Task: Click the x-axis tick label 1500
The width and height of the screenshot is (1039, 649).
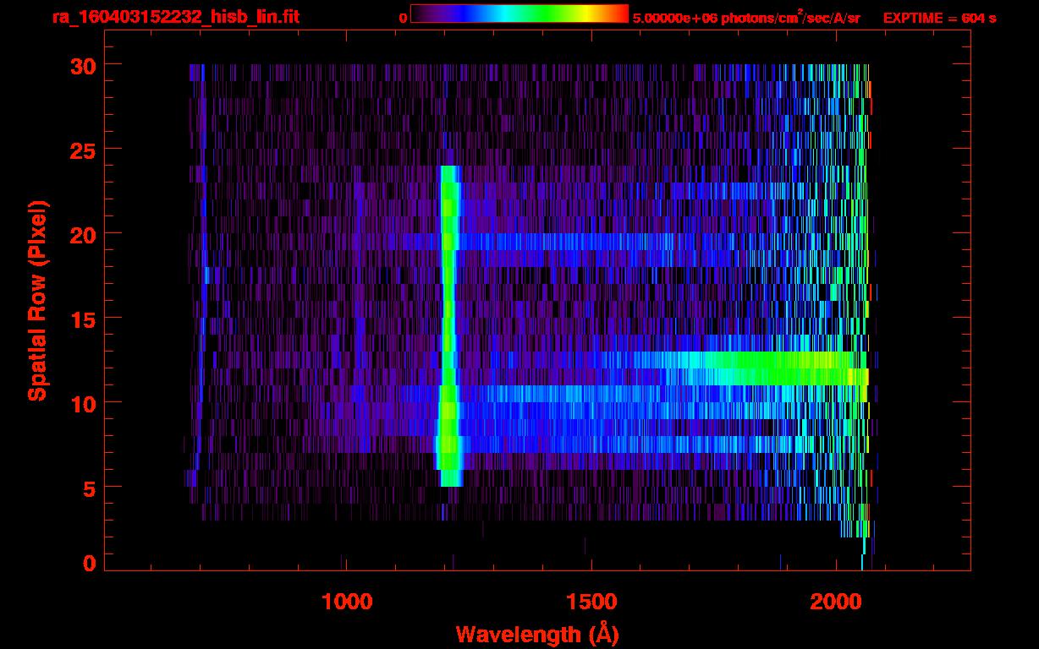Action: click(x=591, y=602)
